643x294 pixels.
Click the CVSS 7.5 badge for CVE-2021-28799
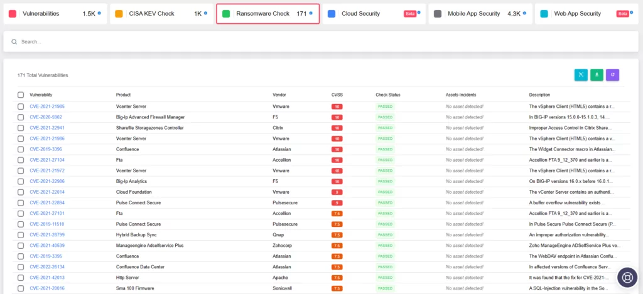click(337, 234)
